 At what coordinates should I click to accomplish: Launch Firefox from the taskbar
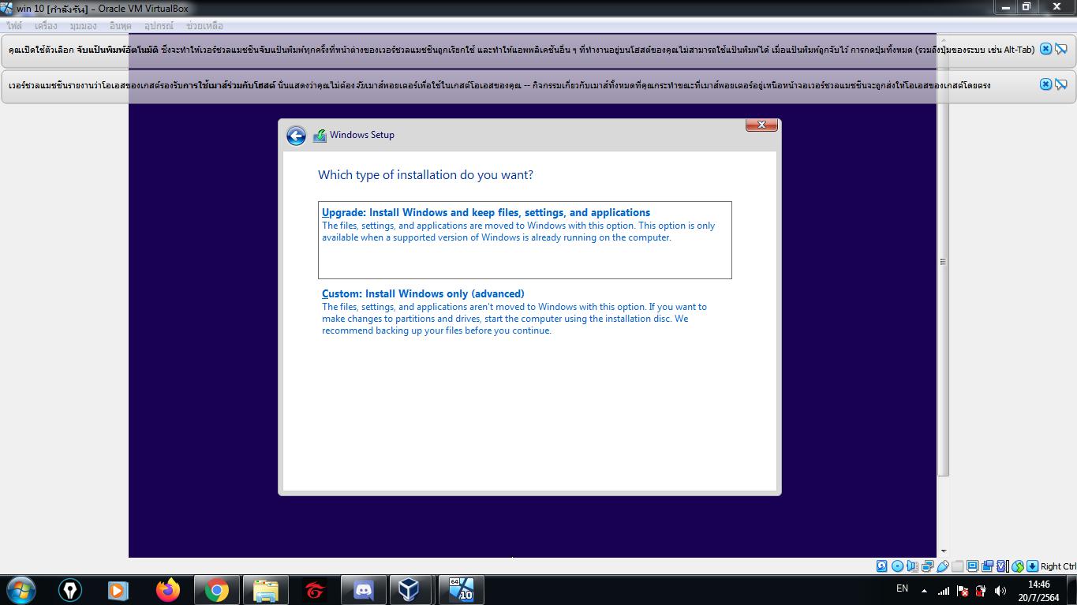(x=167, y=590)
